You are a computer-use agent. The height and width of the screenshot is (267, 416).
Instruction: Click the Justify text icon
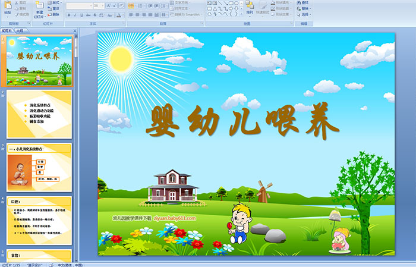click(x=150, y=15)
